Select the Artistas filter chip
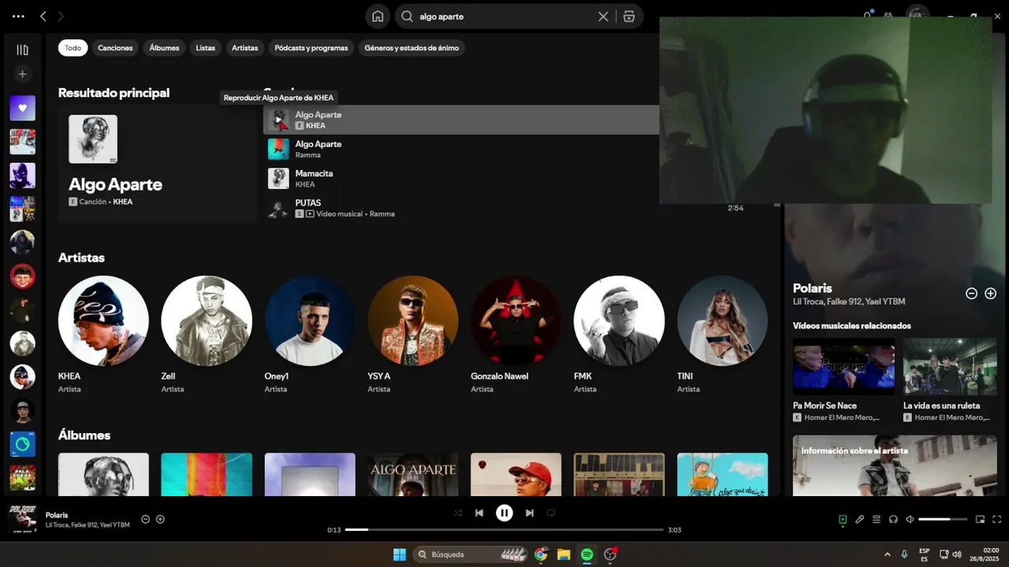This screenshot has width=1009, height=567. coord(244,48)
